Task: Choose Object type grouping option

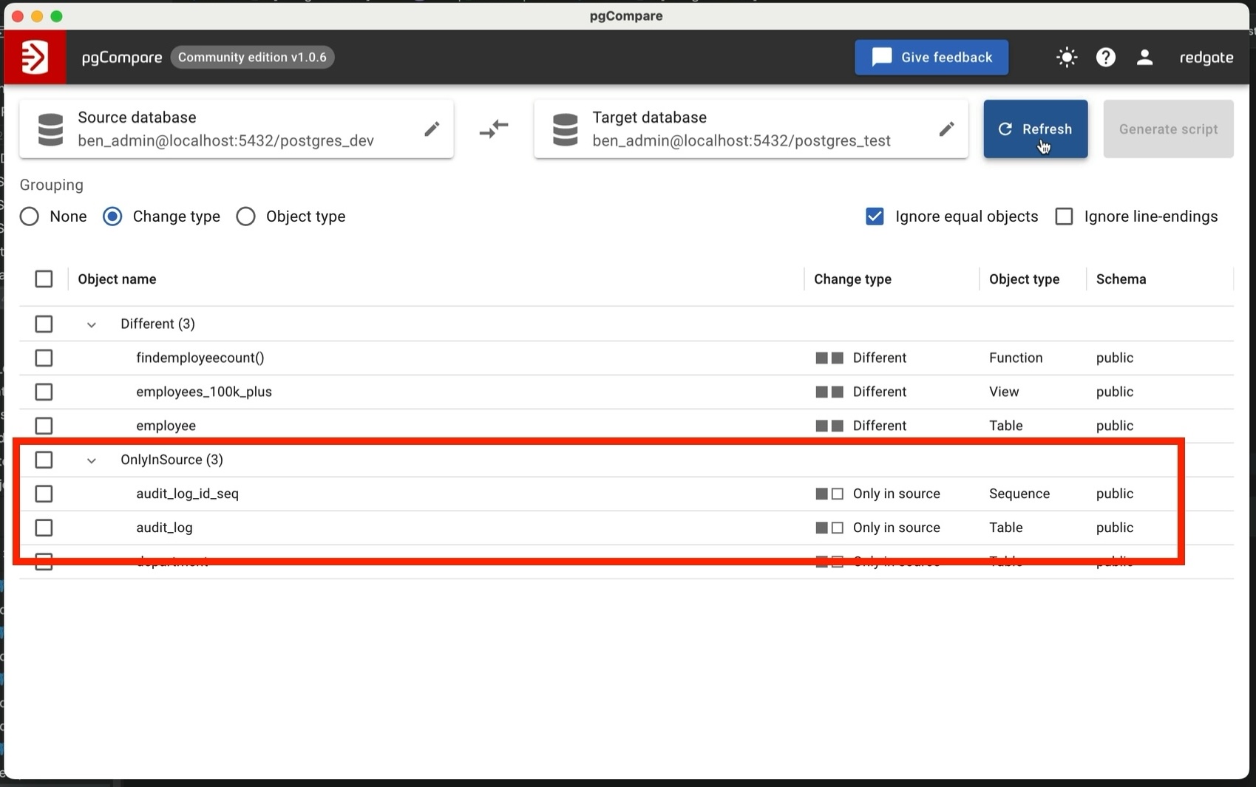Action: [246, 217]
